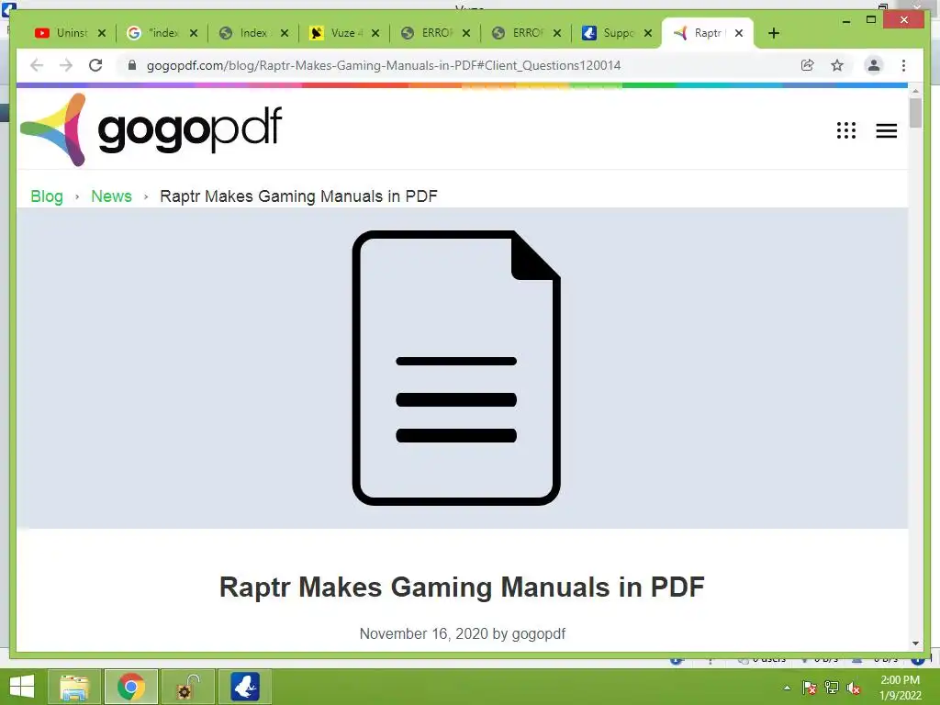Minimize the Chrome window
The image size is (940, 705).
[845, 20]
